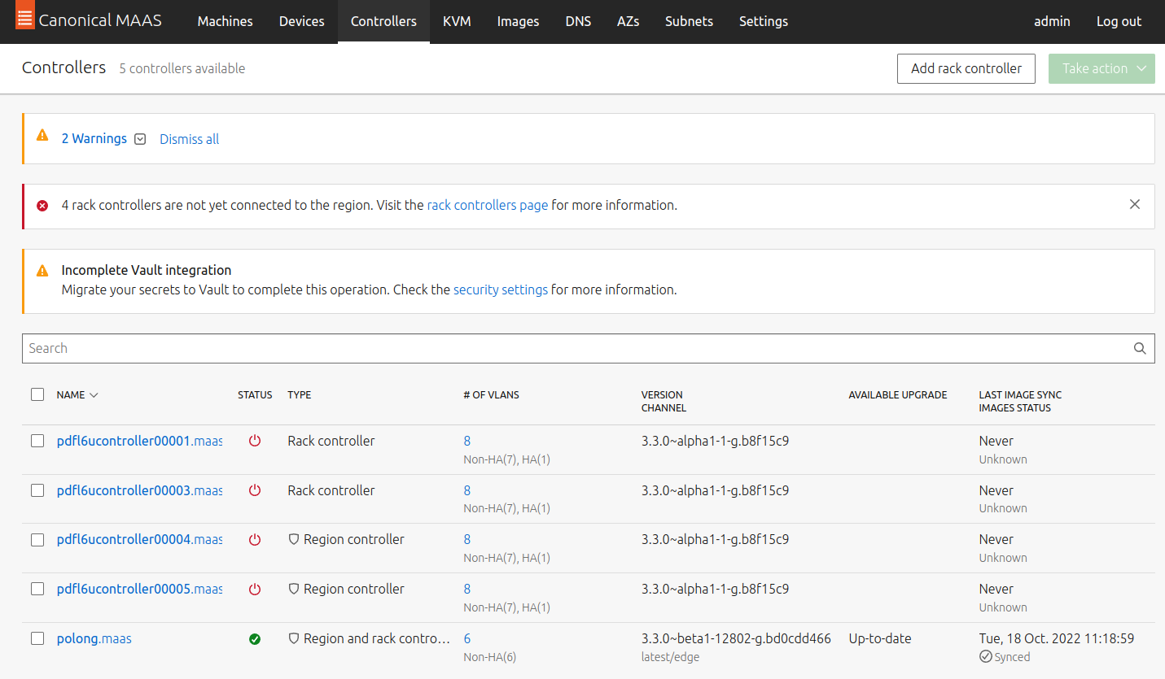Click the red power status icon for pdfl6ucontroller00001

pyautogui.click(x=255, y=440)
